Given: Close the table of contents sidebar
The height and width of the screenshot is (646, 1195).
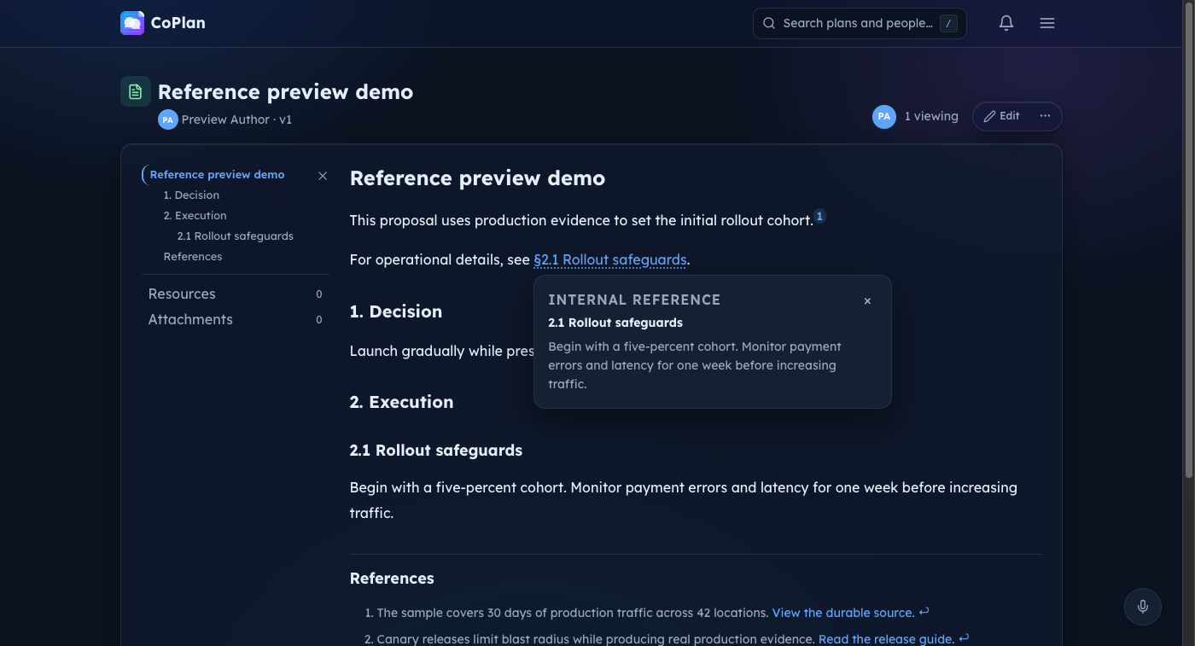Looking at the screenshot, I should (x=323, y=176).
